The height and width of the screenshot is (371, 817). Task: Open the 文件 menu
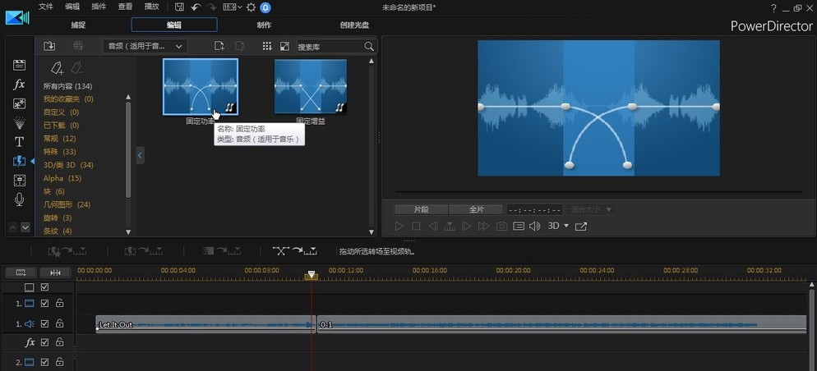point(46,7)
